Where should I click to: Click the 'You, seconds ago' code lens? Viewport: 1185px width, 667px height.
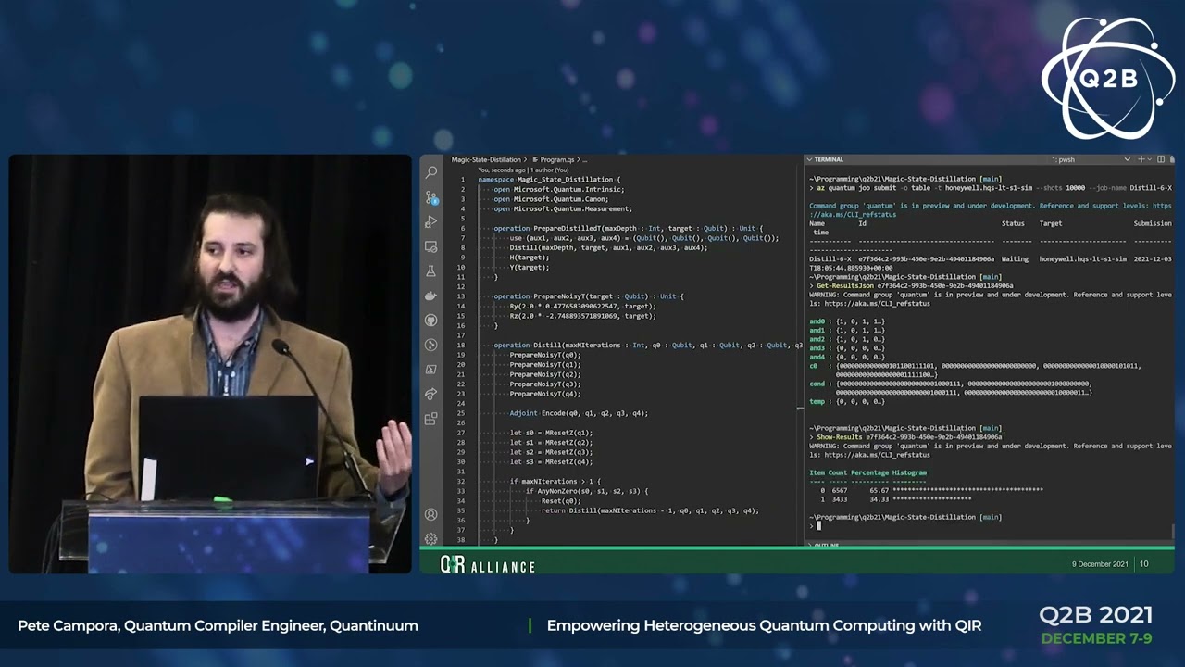point(503,170)
